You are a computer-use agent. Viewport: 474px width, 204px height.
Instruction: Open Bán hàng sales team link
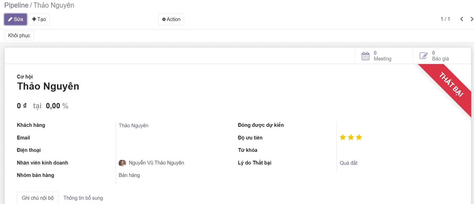click(x=129, y=175)
